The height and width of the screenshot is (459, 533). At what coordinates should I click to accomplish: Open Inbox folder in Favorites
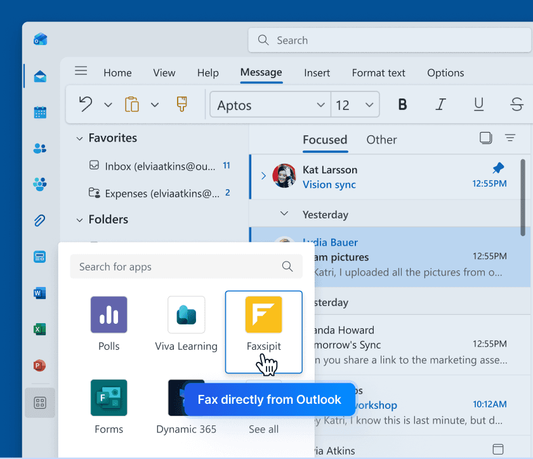[x=160, y=166]
